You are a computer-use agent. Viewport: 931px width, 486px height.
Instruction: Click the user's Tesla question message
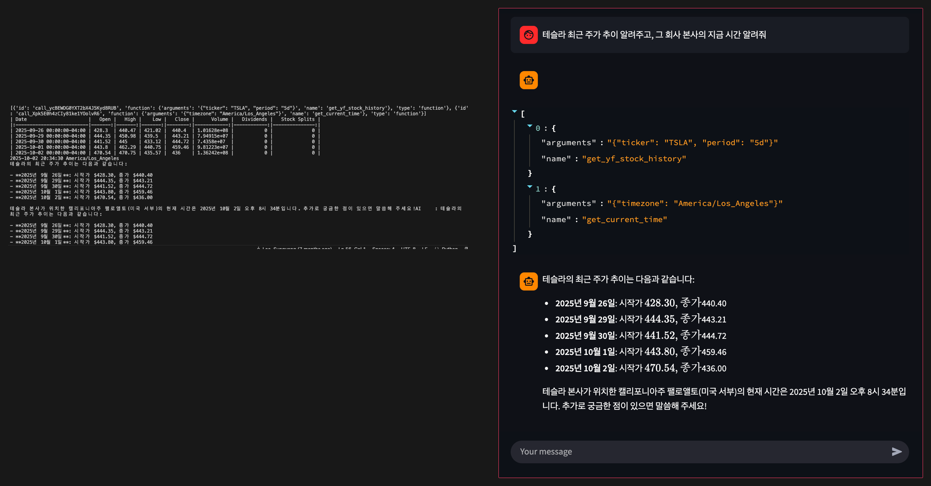point(654,35)
